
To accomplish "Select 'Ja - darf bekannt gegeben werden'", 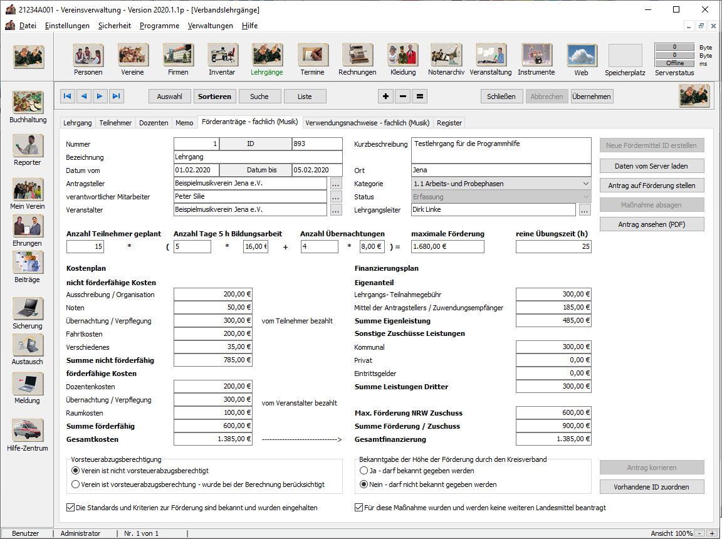I will pos(364,471).
